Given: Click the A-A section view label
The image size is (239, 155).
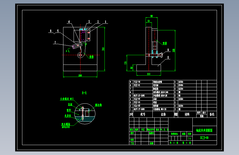Looking at the screenshot, I should tap(84, 93).
